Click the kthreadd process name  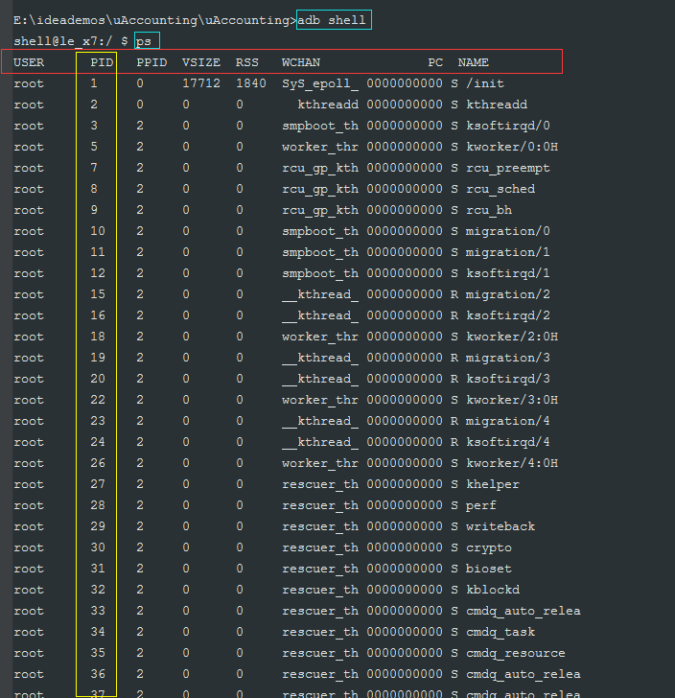[x=497, y=105]
